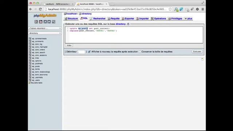
Task: Click the reload navigation frame icon
Action: tap(54, 22)
